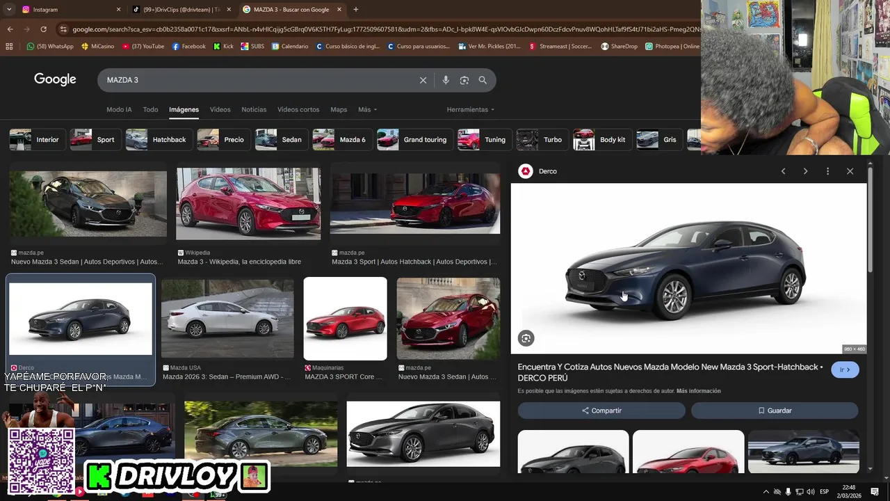Open the Noticias search tab
Screen dimensions: 890x501
tap(254, 109)
